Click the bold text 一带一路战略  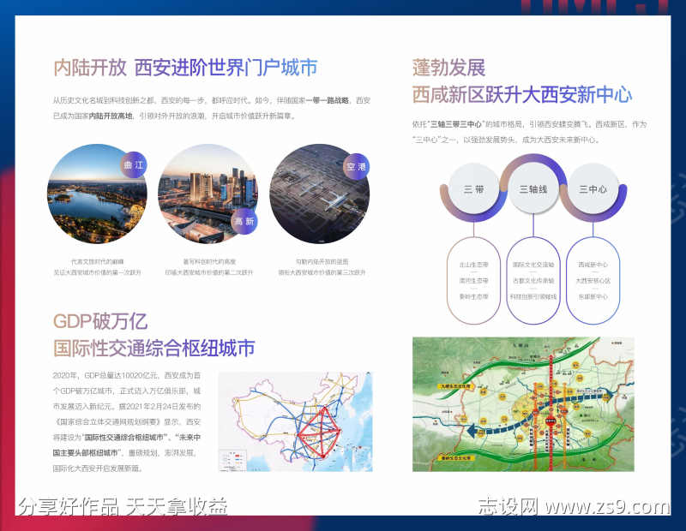[x=328, y=100]
